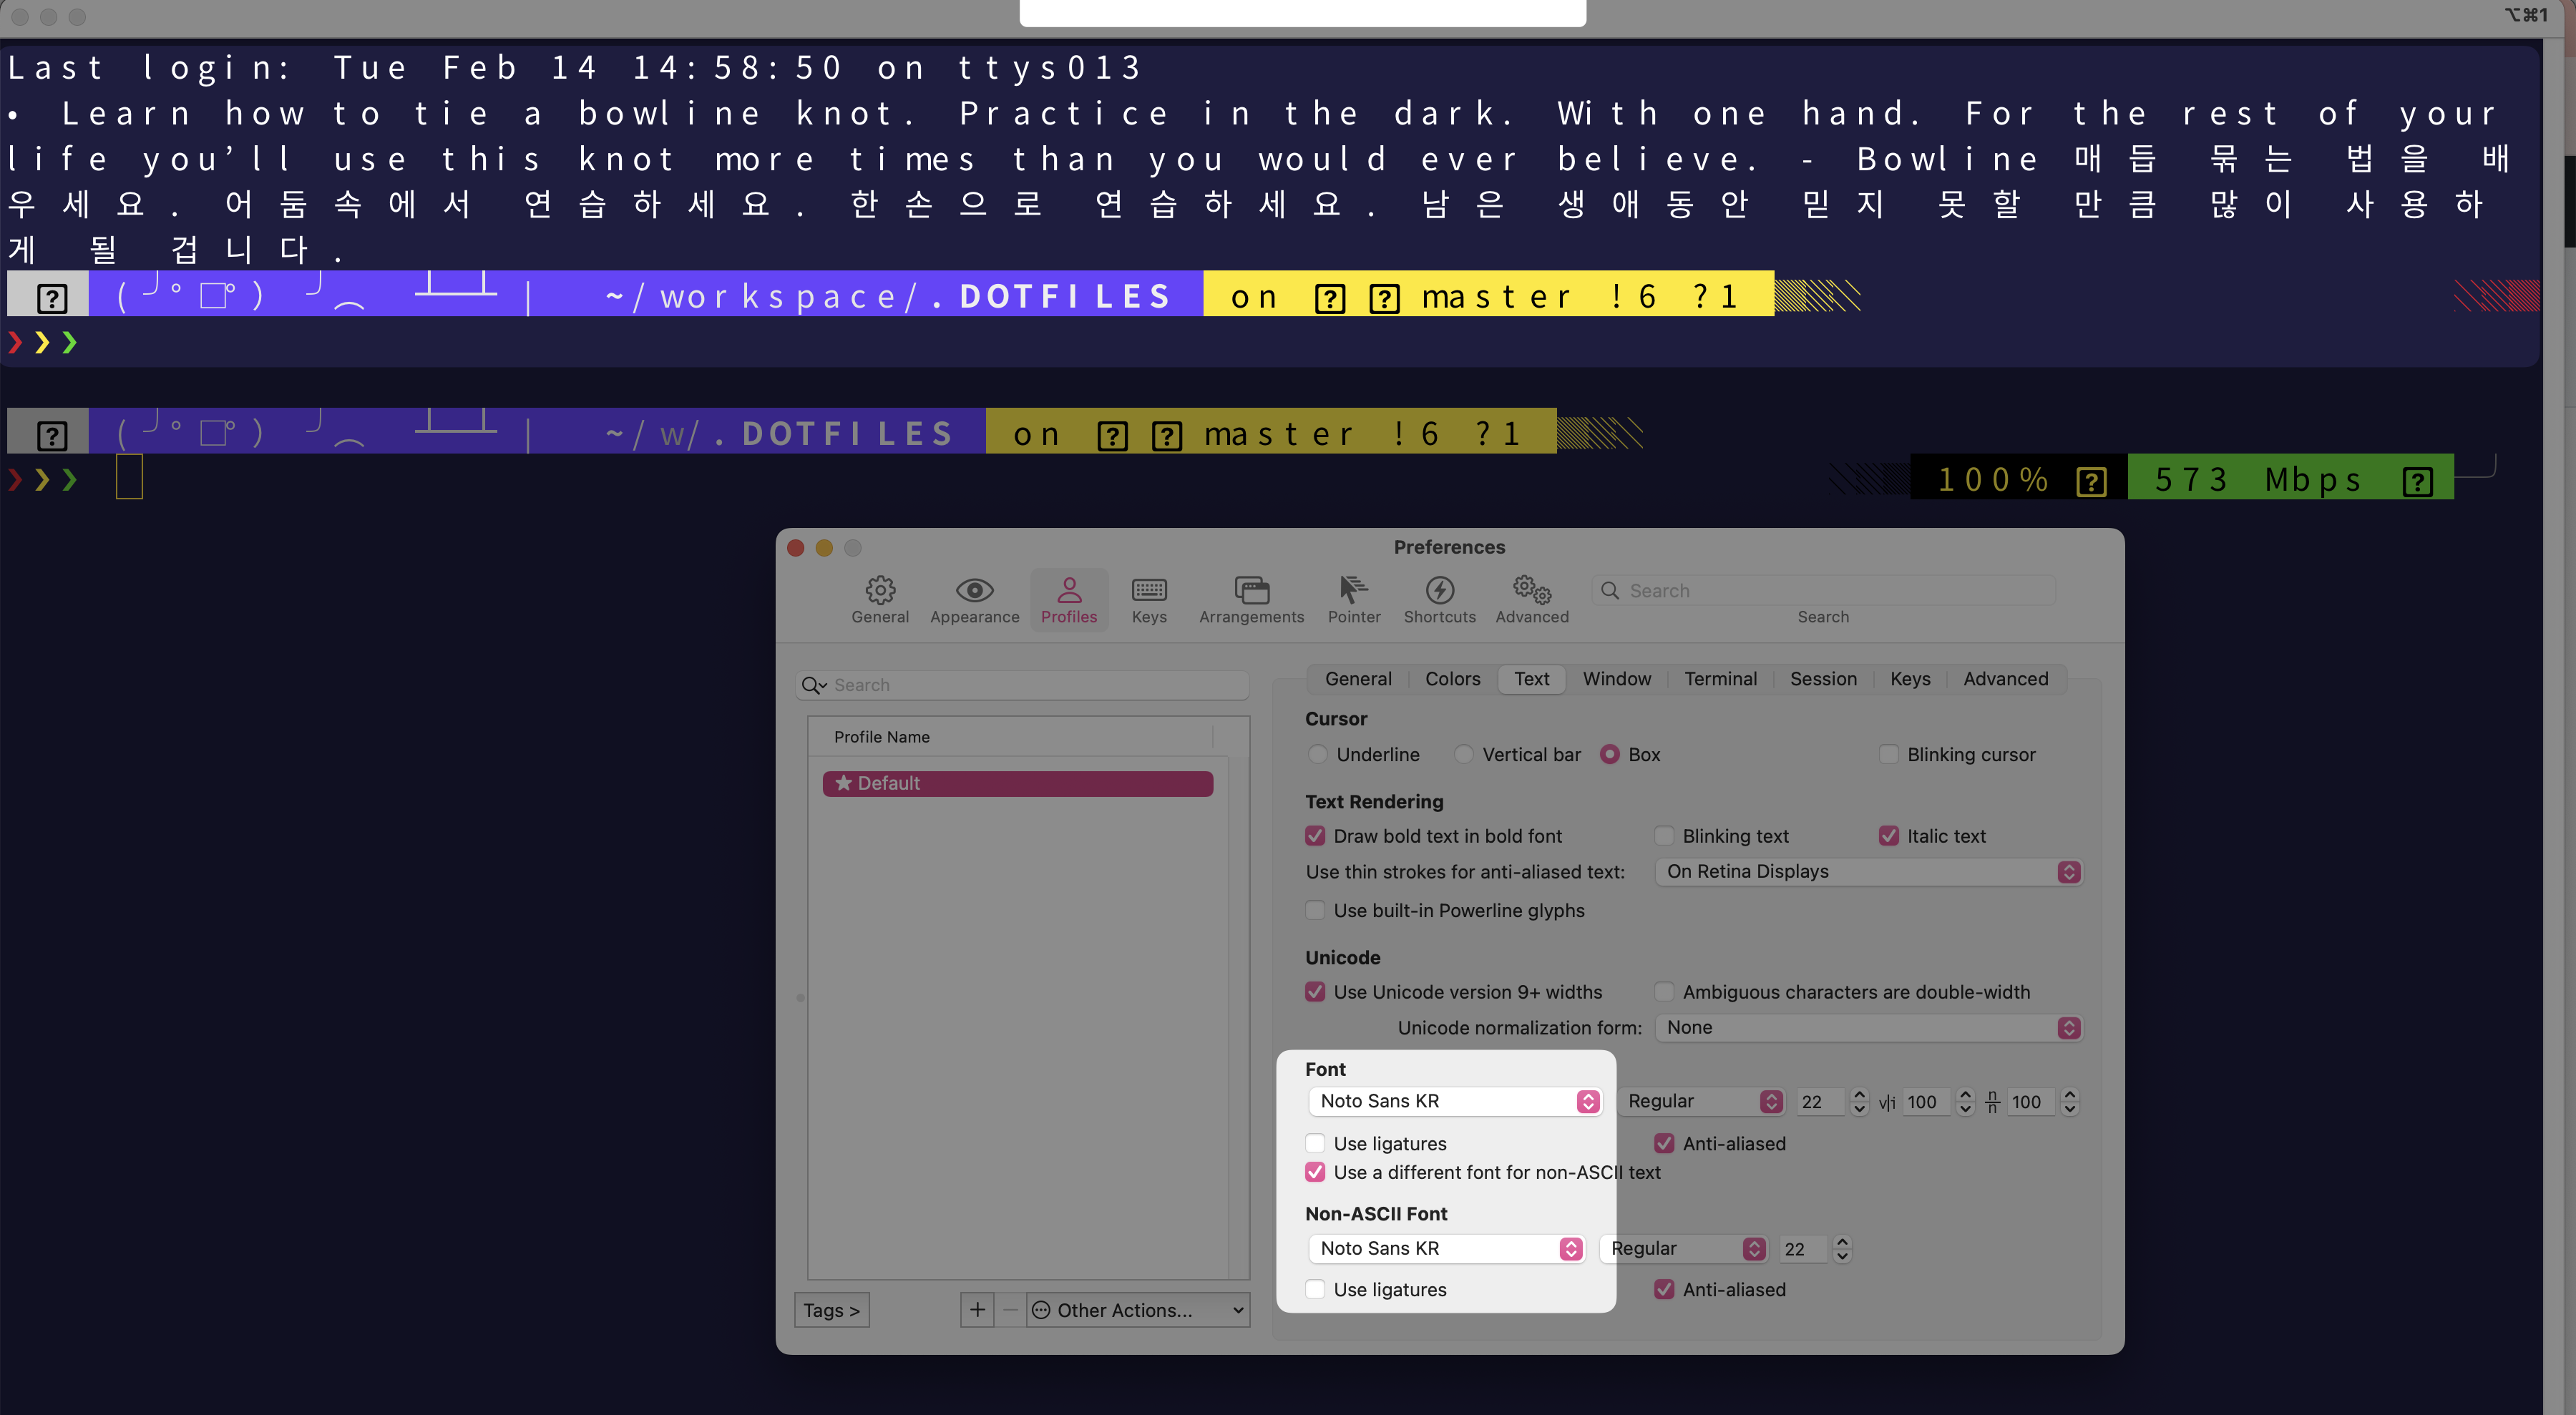
Task: Toggle Use built-in Powerline glyphs
Action: [1315, 910]
